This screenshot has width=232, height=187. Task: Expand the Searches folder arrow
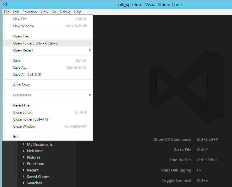point(24,183)
